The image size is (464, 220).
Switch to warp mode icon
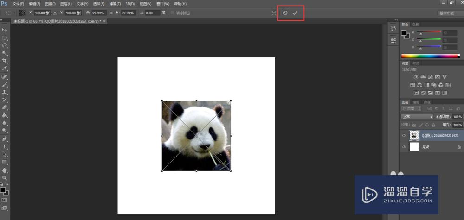click(x=274, y=13)
